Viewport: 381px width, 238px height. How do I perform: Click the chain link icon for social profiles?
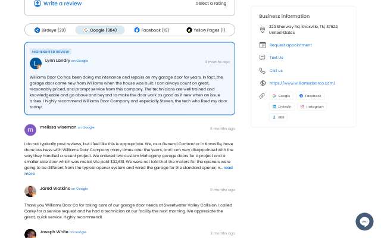pos(262,96)
